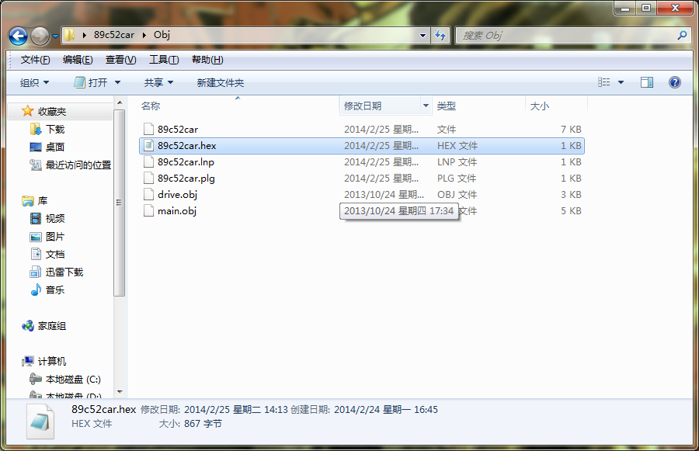The height and width of the screenshot is (451, 699).
Task: Select 本地磁盘 (C:) drive
Action: (x=36, y=380)
